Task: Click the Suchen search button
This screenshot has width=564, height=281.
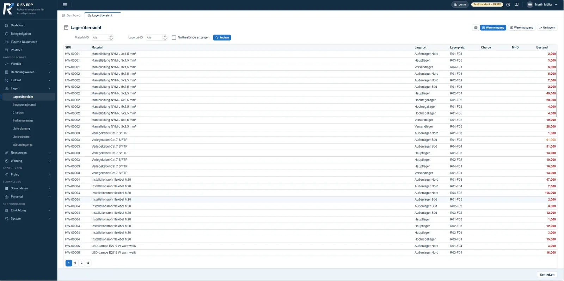Action: [222, 37]
